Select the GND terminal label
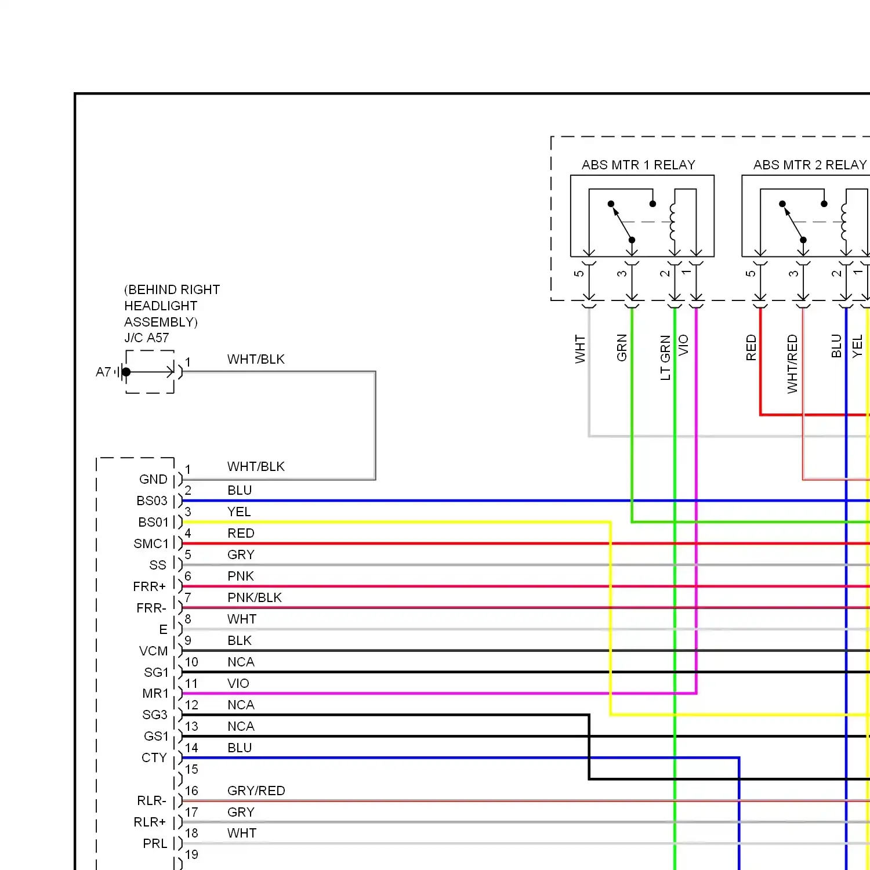 point(153,479)
